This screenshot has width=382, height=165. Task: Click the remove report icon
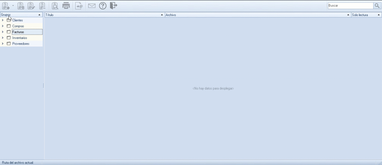[42, 6]
